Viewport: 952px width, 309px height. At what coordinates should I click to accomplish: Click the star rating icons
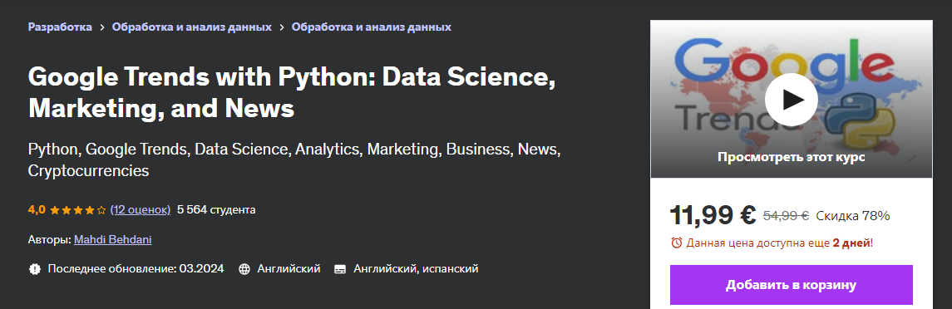77,210
